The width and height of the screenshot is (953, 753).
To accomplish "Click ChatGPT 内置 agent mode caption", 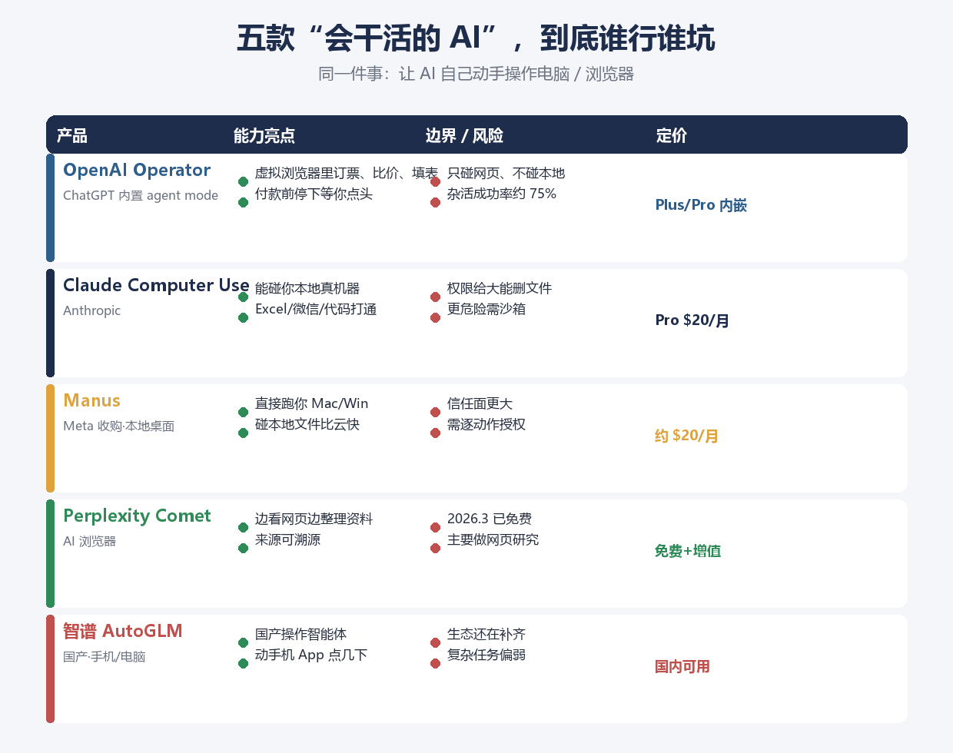I will (141, 195).
